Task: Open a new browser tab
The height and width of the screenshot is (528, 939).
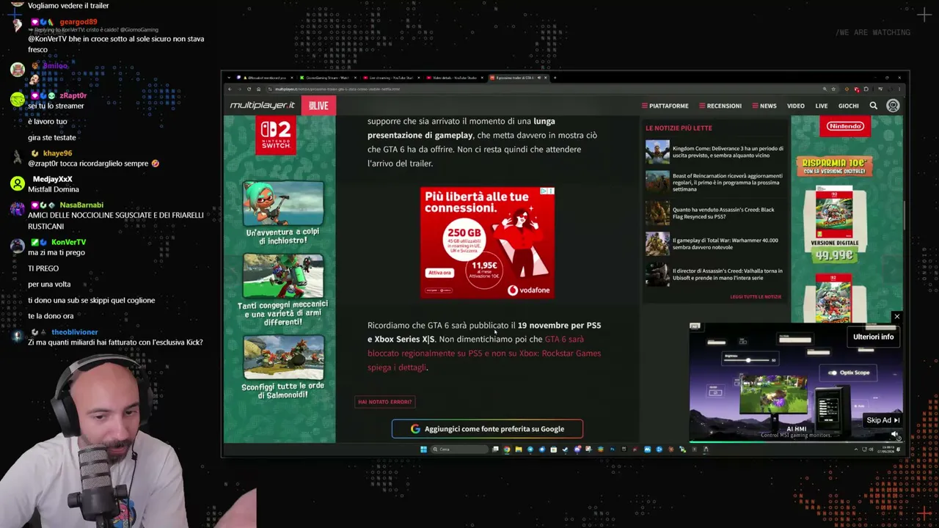Action: point(555,78)
